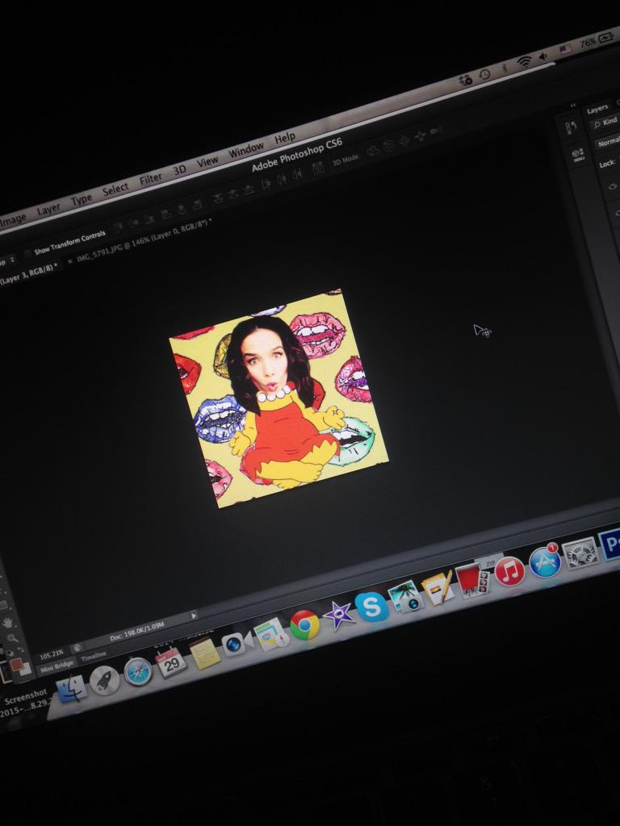Open iPhoto from the Dock
The image size is (620, 826).
[x=405, y=596]
